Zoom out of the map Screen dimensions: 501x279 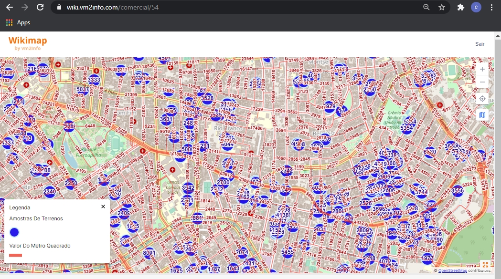482,82
